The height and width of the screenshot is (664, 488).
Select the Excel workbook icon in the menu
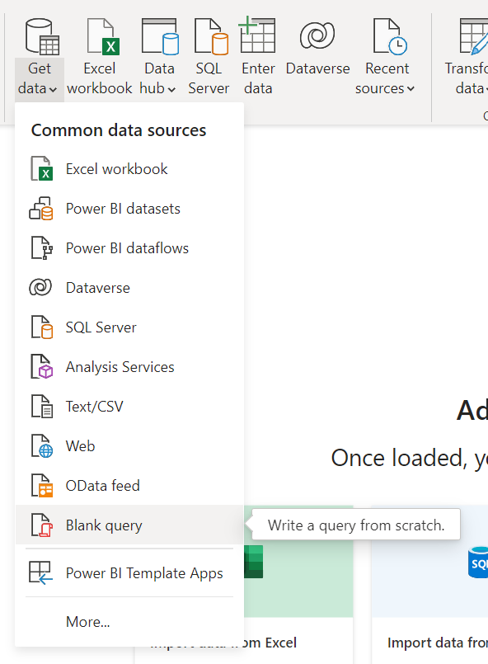[x=41, y=168]
